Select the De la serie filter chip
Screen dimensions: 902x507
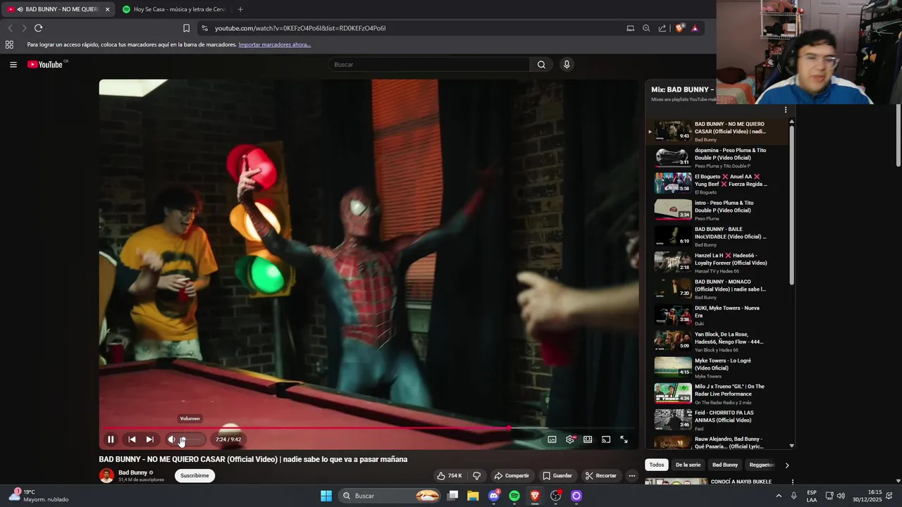point(688,465)
